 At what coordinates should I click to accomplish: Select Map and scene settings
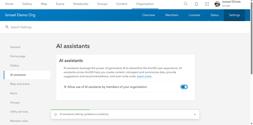[20, 84]
